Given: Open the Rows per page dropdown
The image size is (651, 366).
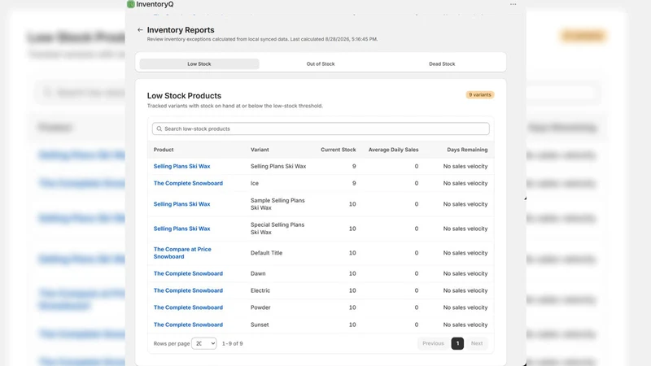Looking at the screenshot, I should (x=204, y=343).
